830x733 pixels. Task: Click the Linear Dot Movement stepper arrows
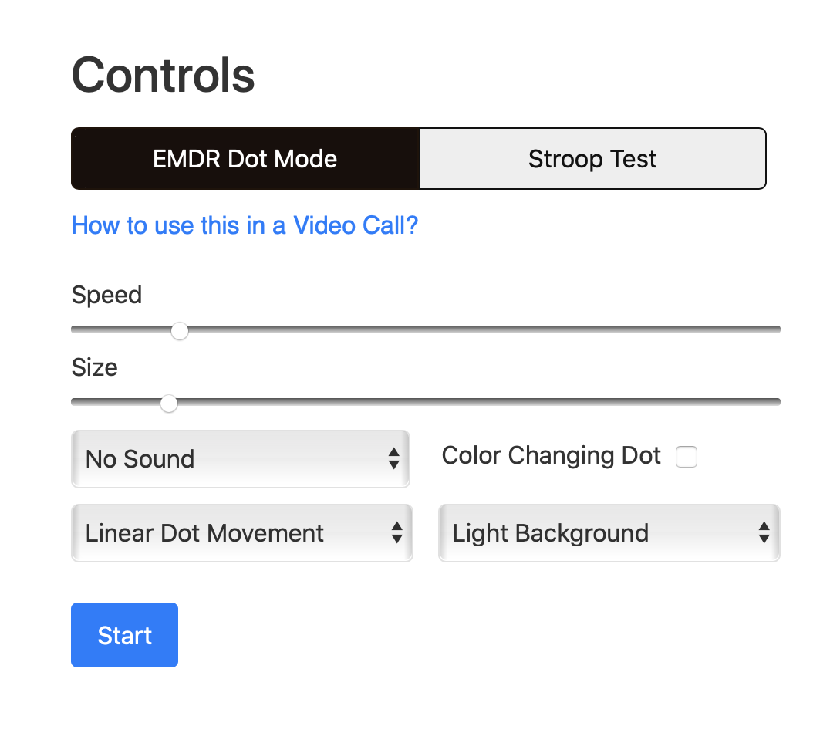tap(396, 532)
